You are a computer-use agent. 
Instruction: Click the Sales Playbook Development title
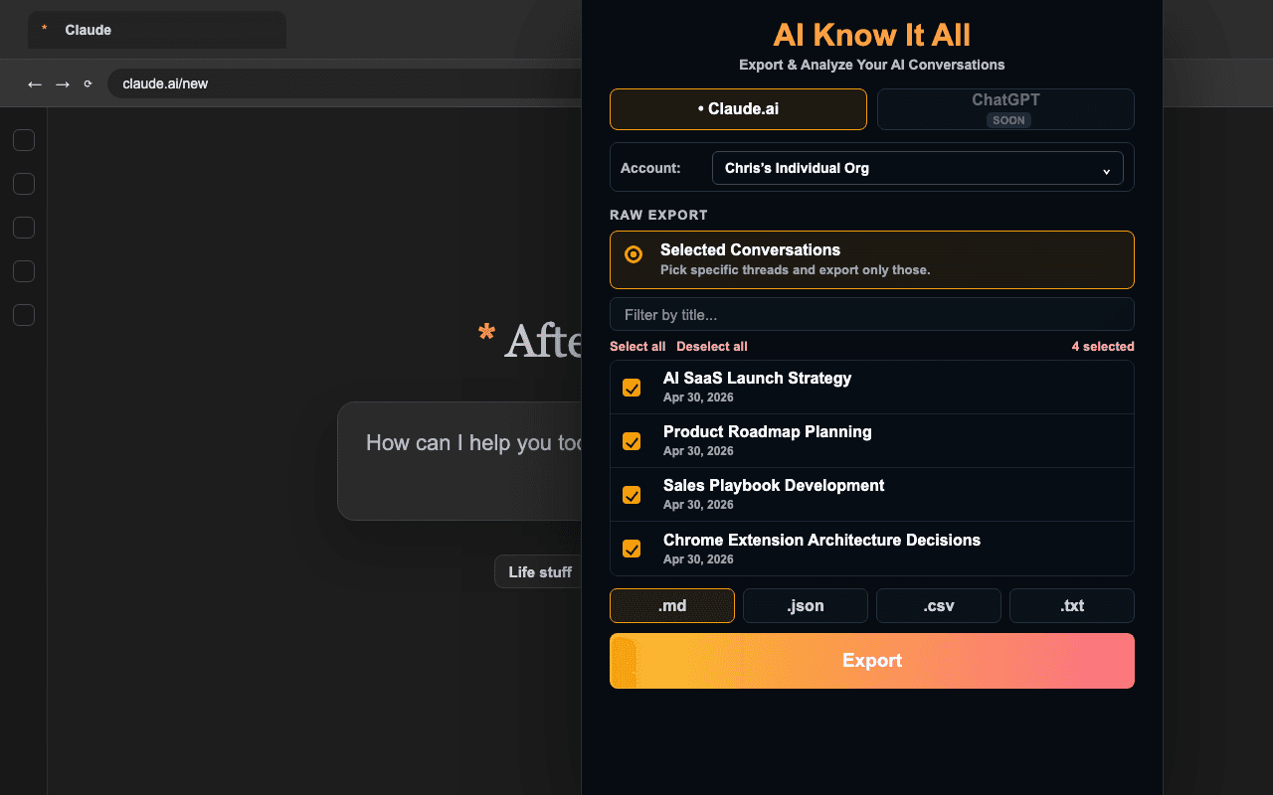tap(774, 486)
